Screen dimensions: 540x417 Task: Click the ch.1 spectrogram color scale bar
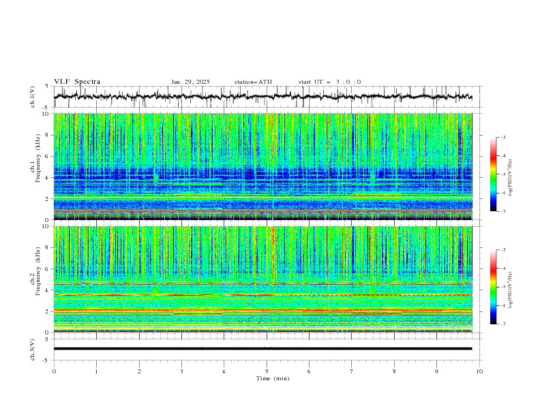[493, 174]
